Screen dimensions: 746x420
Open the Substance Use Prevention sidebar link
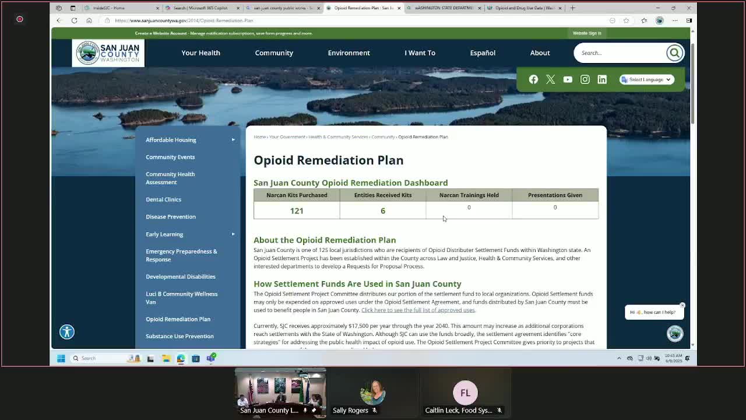(x=180, y=336)
